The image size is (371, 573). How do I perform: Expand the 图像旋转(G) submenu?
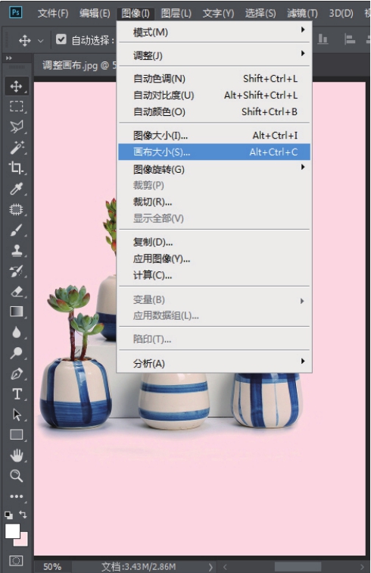point(214,169)
